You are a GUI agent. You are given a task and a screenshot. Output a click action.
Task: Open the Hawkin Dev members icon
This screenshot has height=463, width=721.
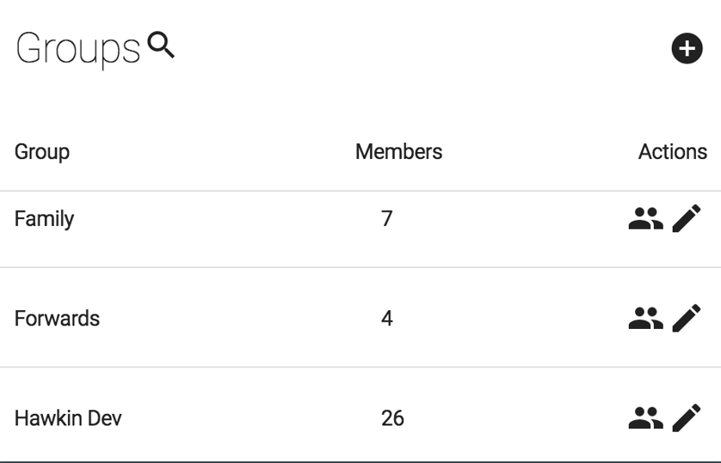[645, 419]
